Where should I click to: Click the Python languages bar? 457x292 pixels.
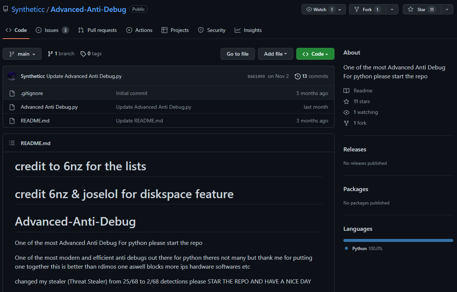(398, 240)
